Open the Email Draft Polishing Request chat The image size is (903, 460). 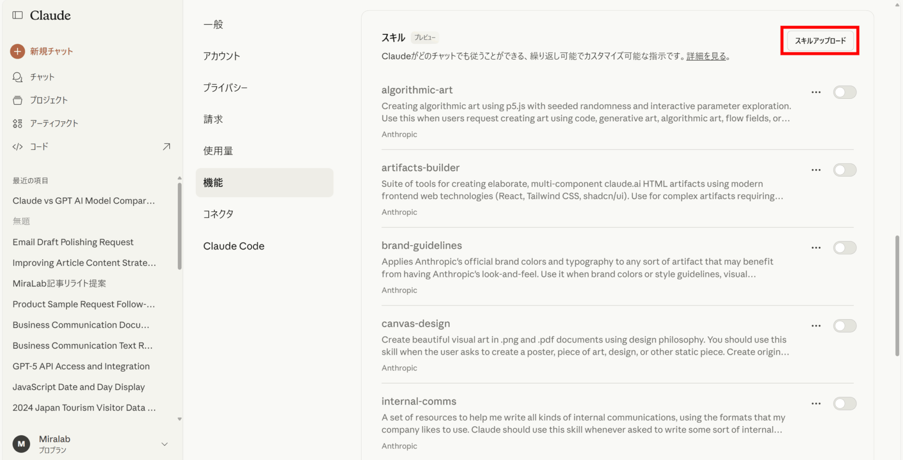pos(73,242)
